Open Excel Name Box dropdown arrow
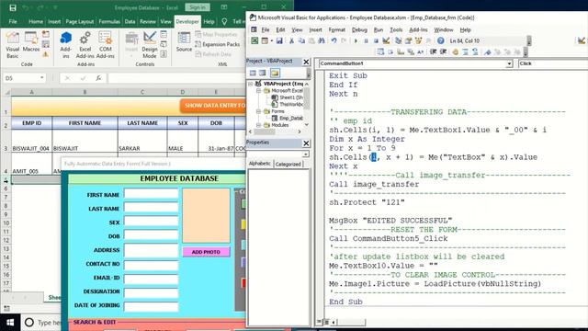The image size is (588, 331). [x=41, y=78]
